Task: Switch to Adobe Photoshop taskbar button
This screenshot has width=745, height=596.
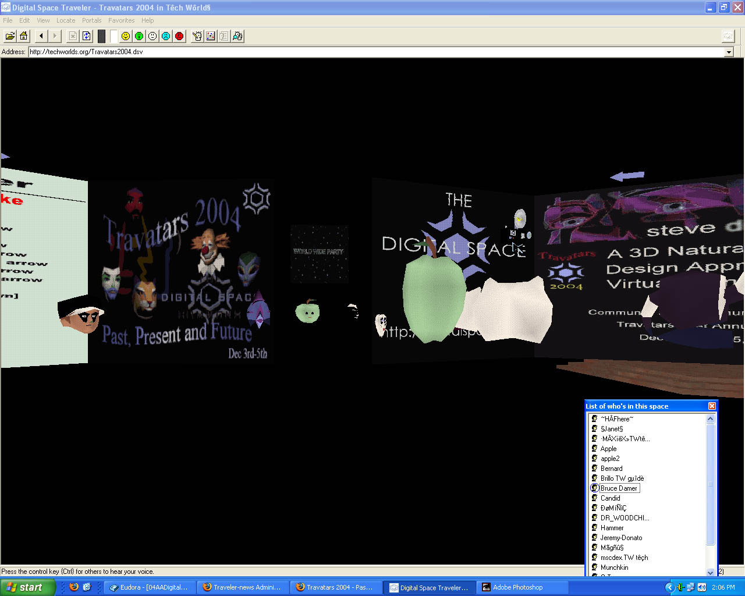Action: pos(521,587)
